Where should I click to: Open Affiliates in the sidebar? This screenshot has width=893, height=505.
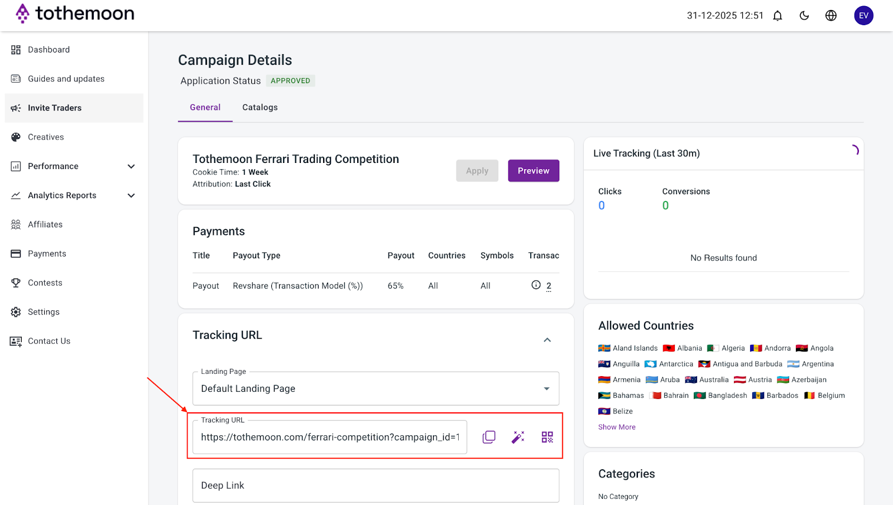(74, 224)
